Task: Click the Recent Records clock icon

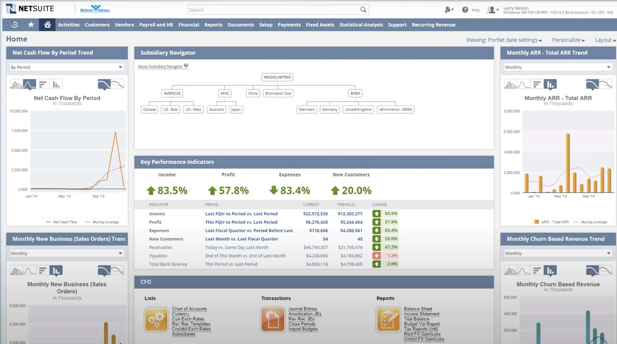Action: click(x=15, y=25)
